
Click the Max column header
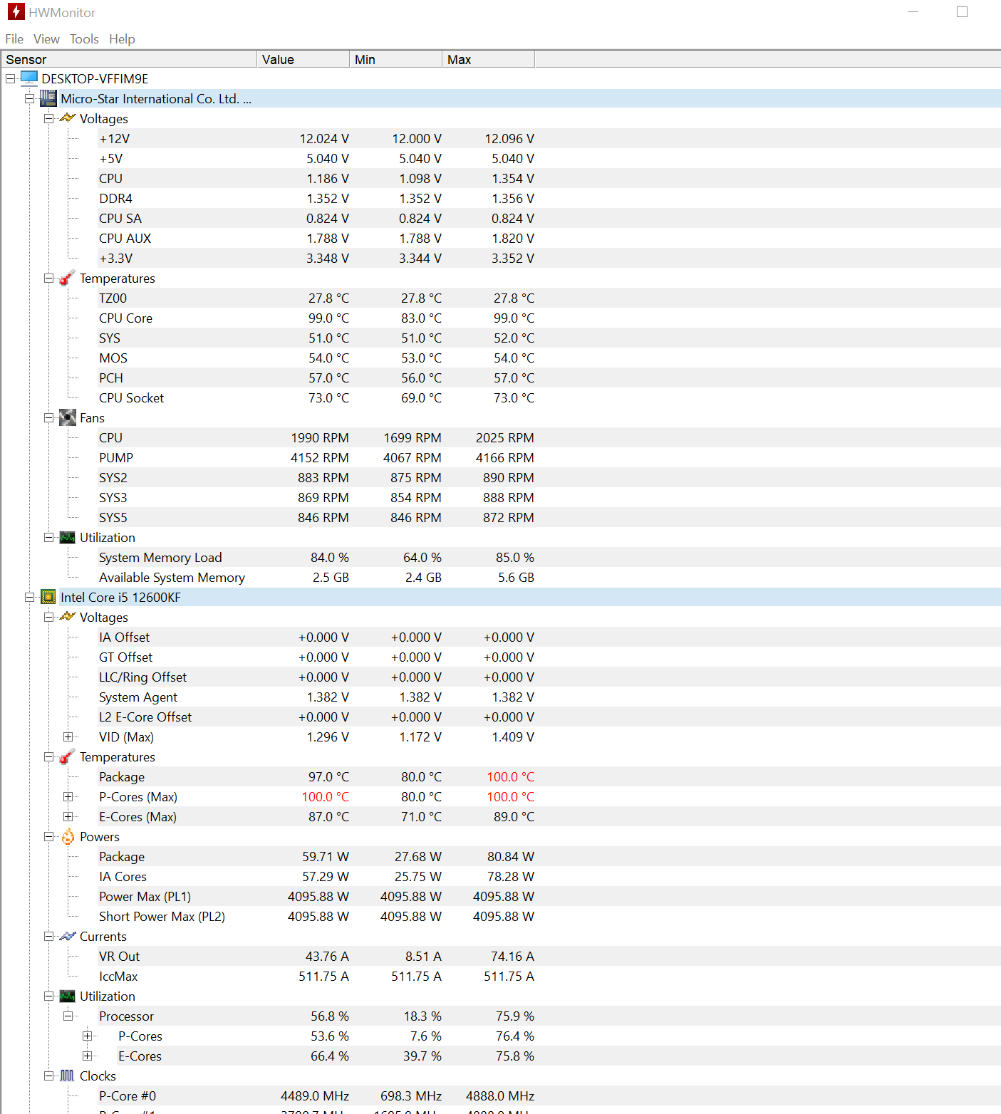pos(488,59)
